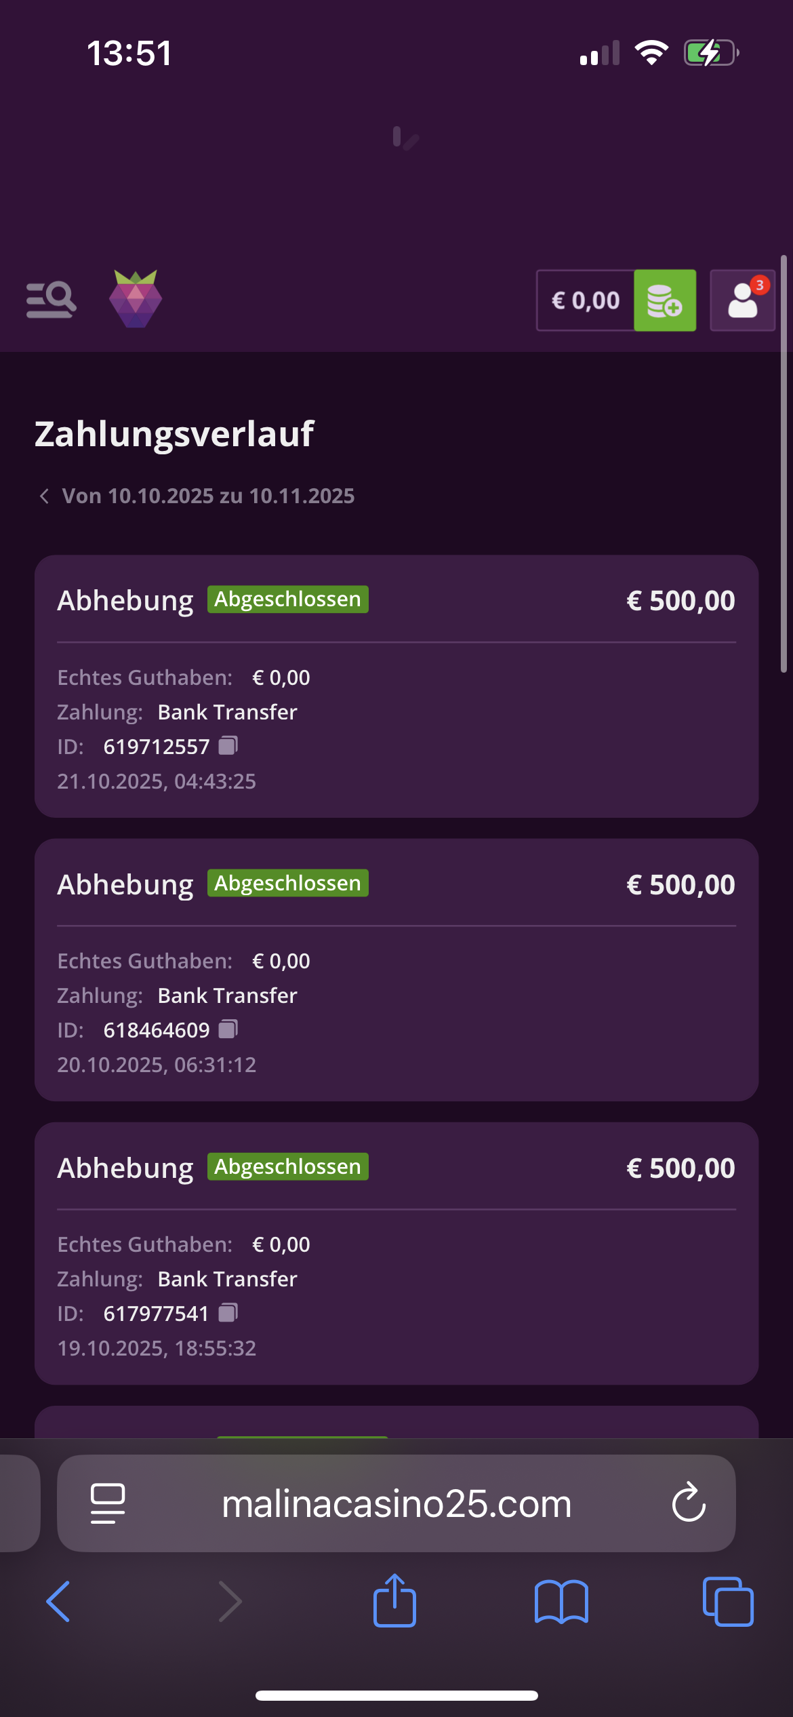Tap Abgeschlossen badge on 19.10.2025 withdrawal
Screen dimensions: 793x1717
click(x=288, y=1166)
